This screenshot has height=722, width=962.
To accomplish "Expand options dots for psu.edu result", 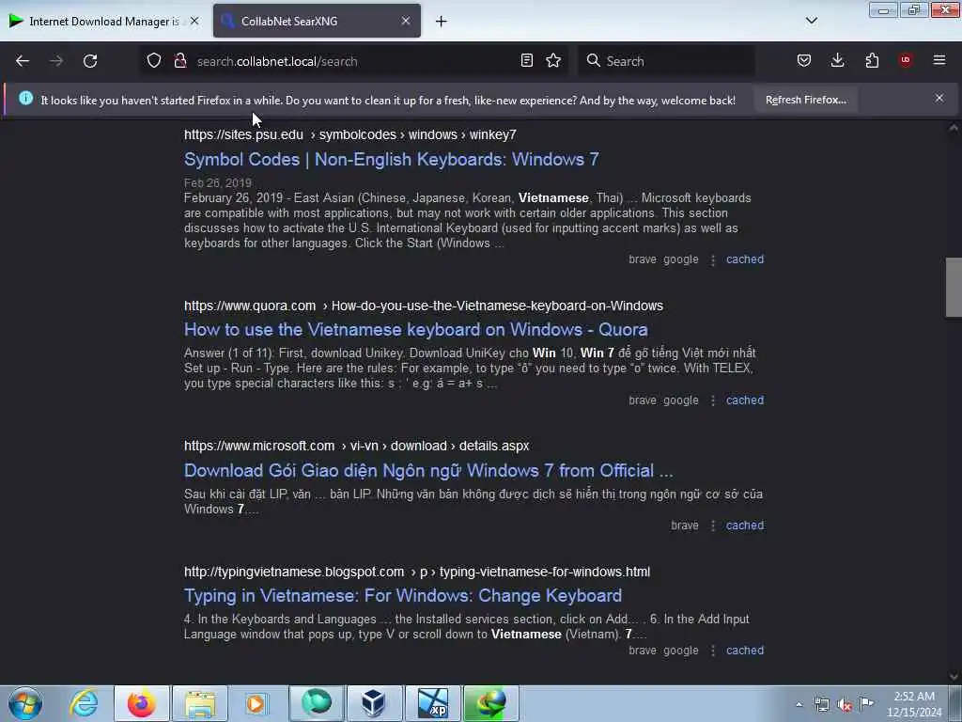I will [x=713, y=260].
